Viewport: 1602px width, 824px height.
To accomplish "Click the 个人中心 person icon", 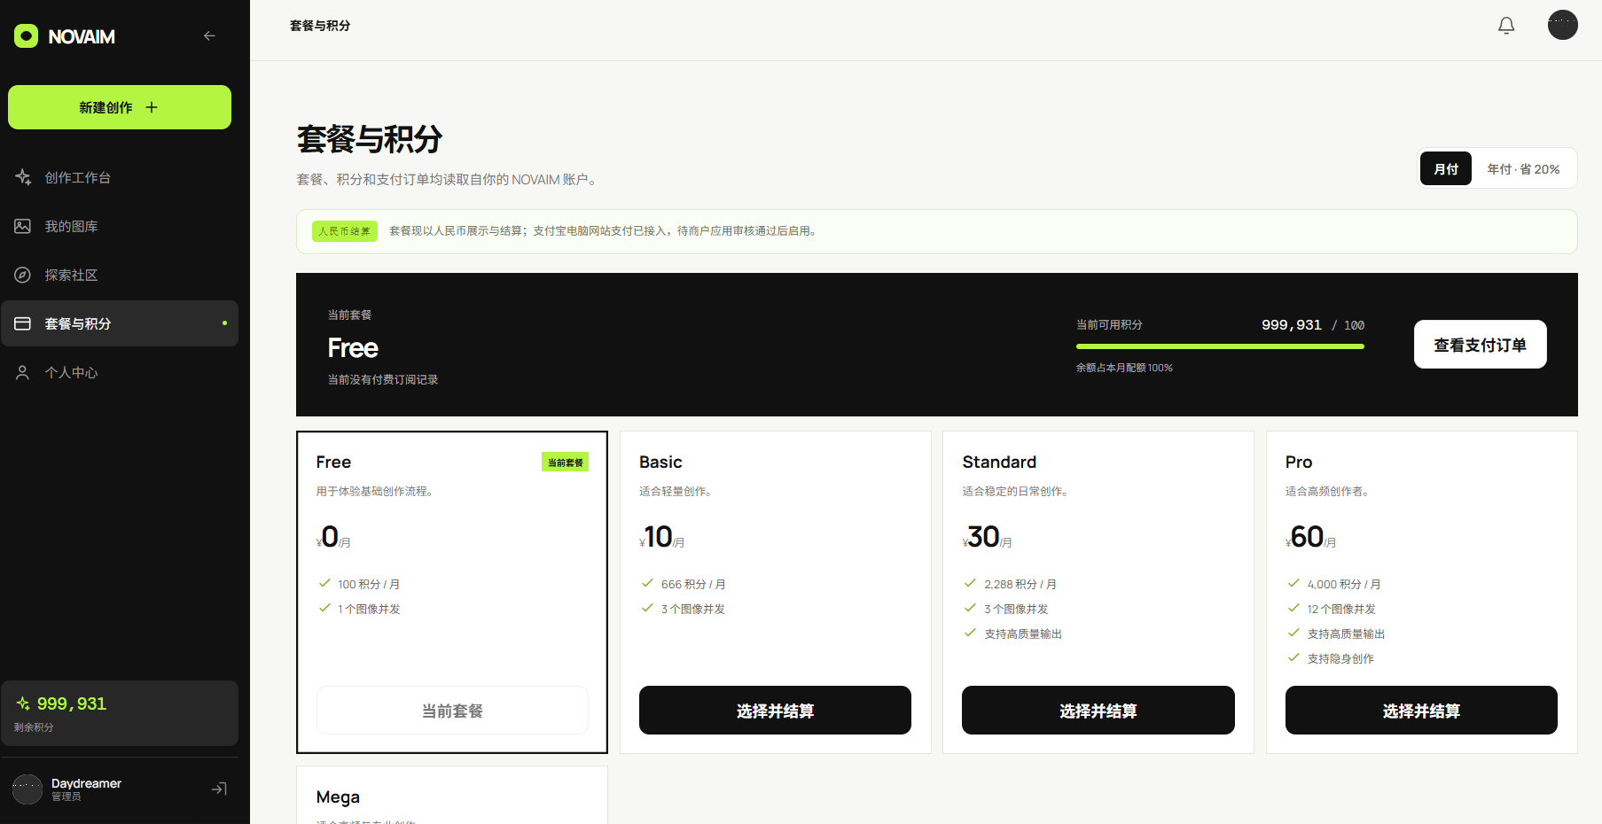I will click(x=23, y=372).
